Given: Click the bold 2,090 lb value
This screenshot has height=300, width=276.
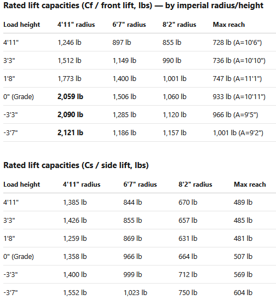Looking at the screenshot, I should coord(70,114).
